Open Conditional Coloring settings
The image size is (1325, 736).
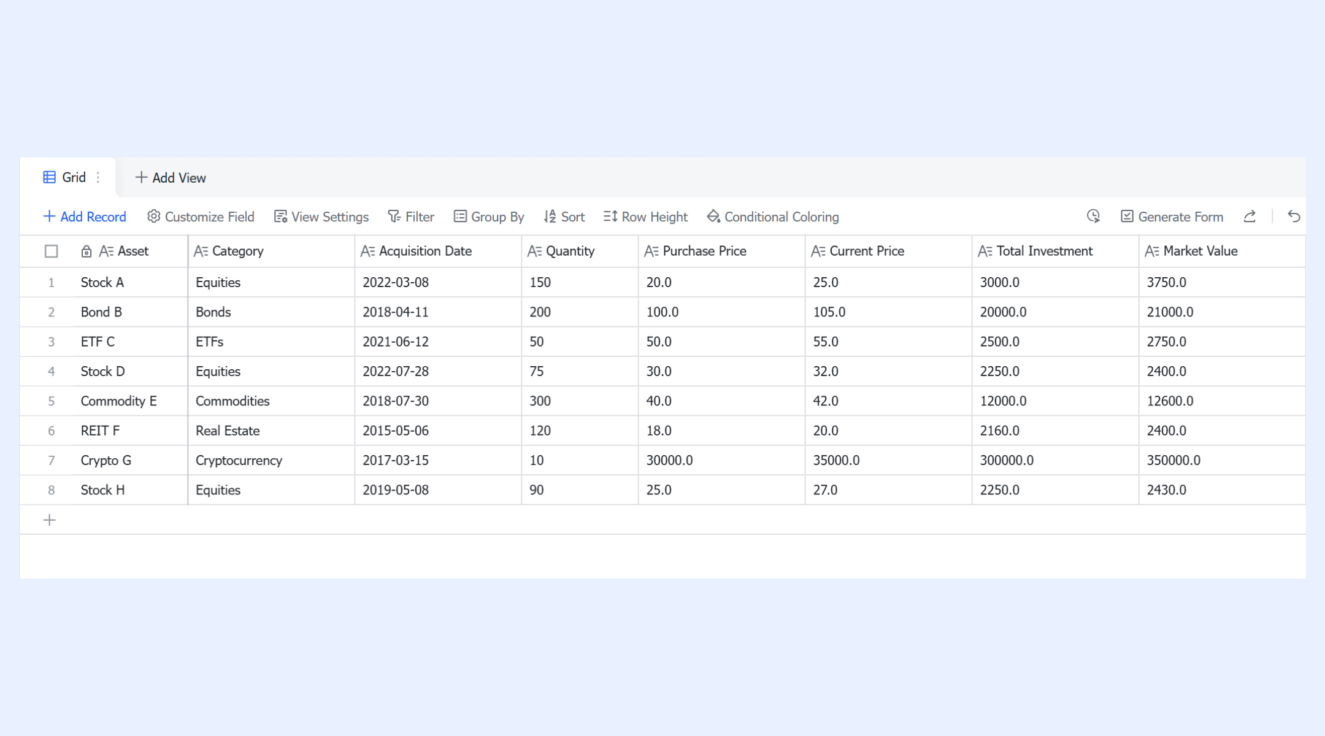773,217
